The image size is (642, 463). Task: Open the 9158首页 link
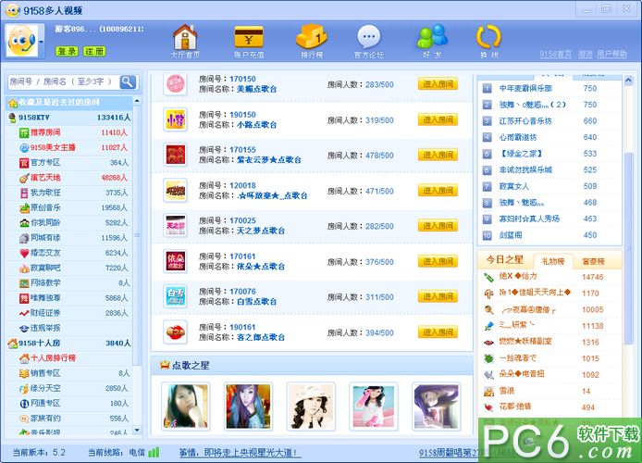[555, 54]
